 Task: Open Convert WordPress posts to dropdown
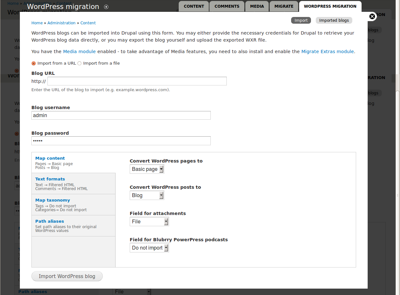[x=147, y=195]
